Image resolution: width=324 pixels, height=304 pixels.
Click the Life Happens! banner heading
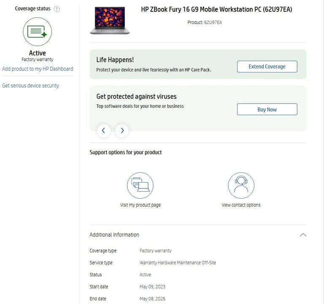click(115, 60)
